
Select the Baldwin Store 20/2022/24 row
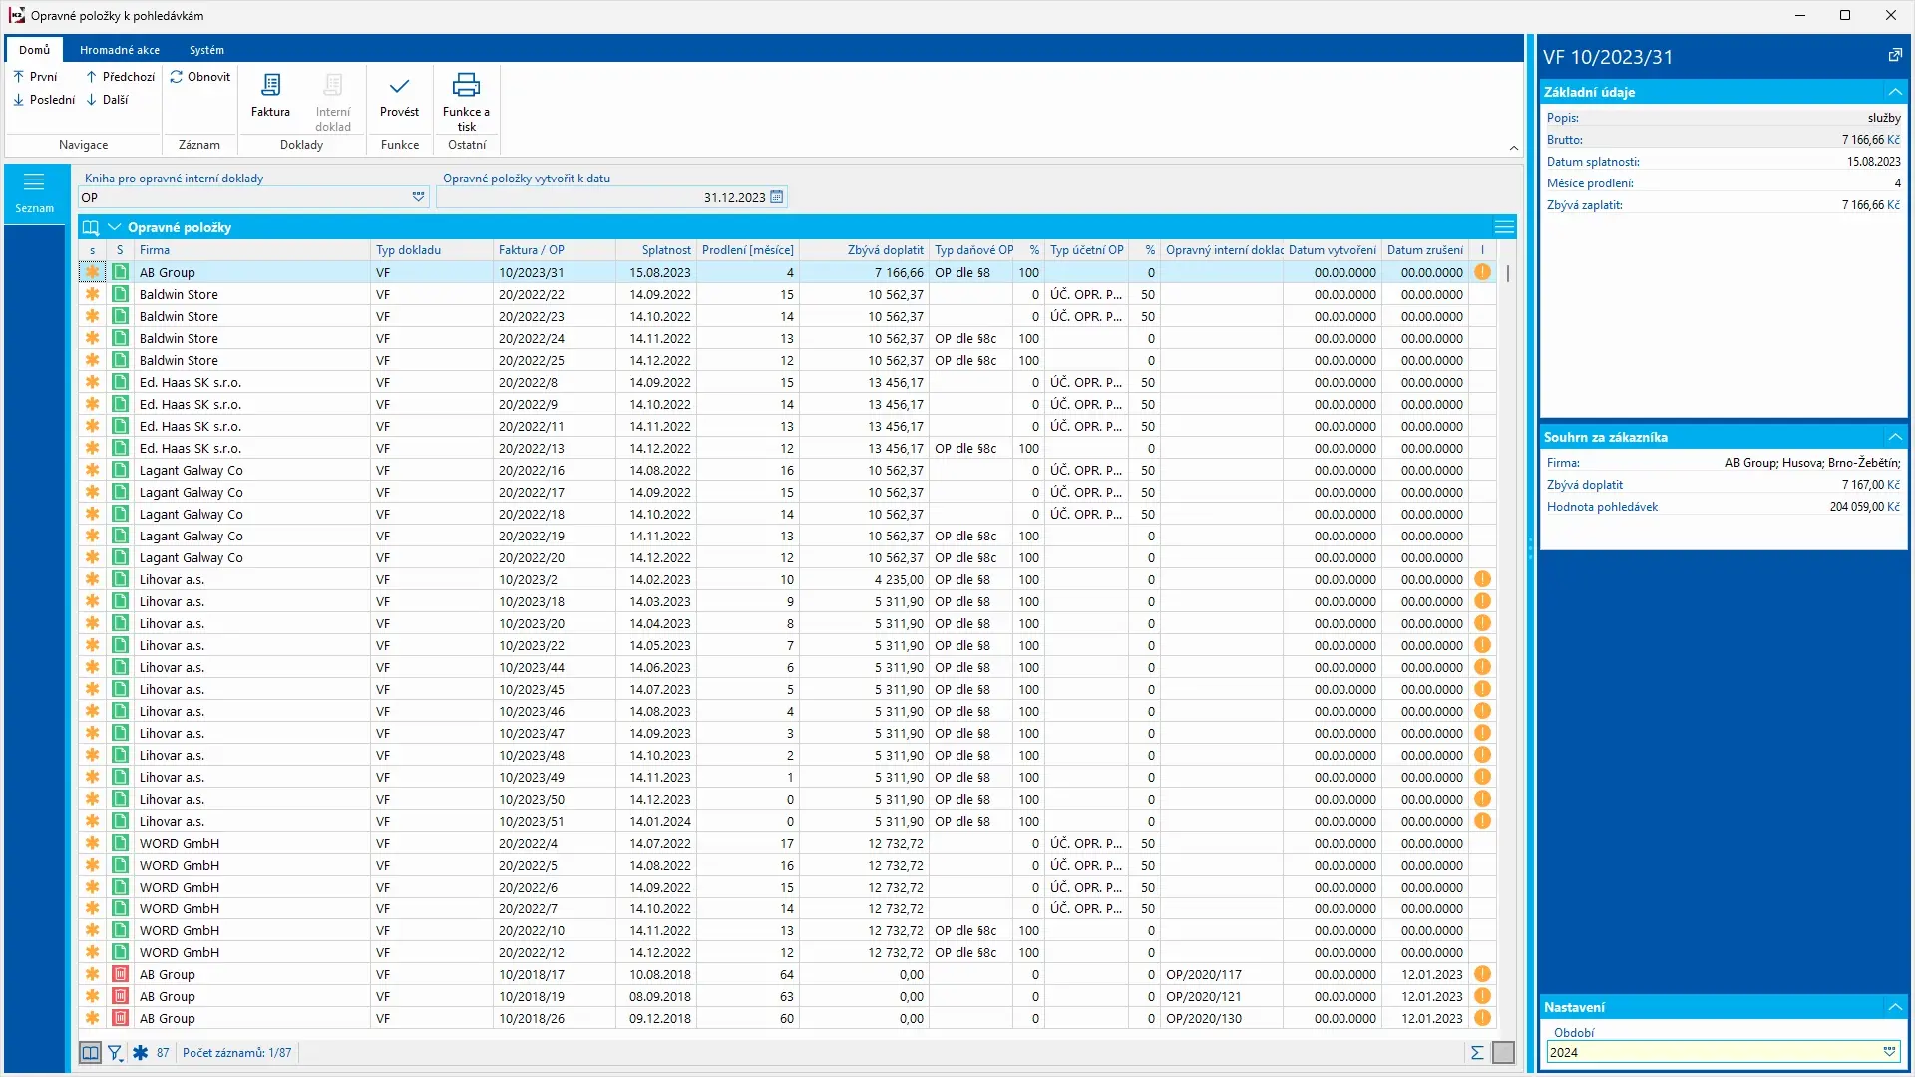coord(788,338)
